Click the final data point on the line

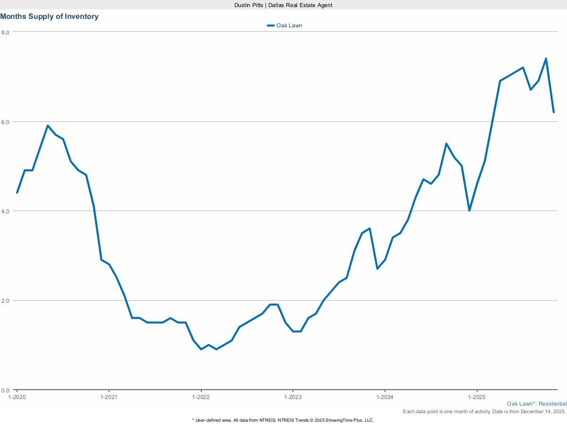553,112
